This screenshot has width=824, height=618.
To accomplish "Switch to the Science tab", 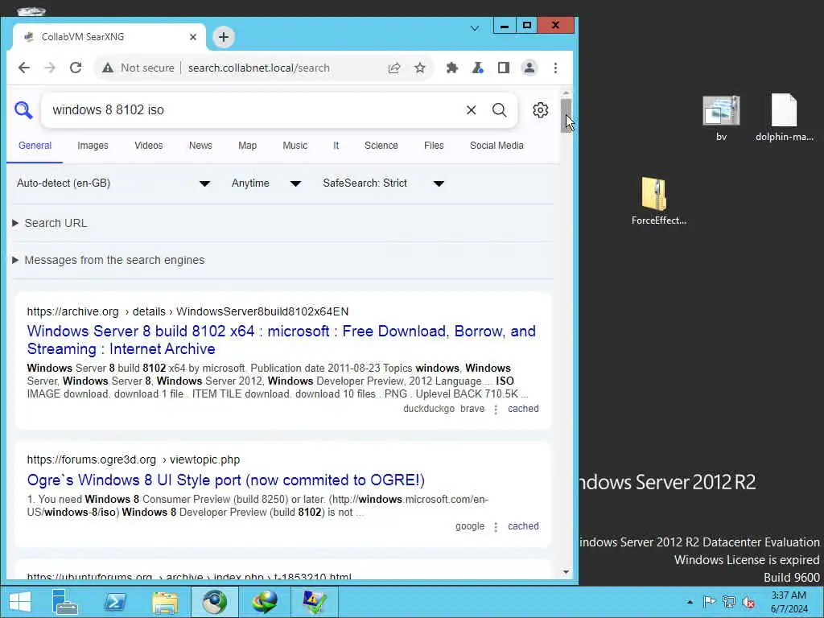I will 381,146.
